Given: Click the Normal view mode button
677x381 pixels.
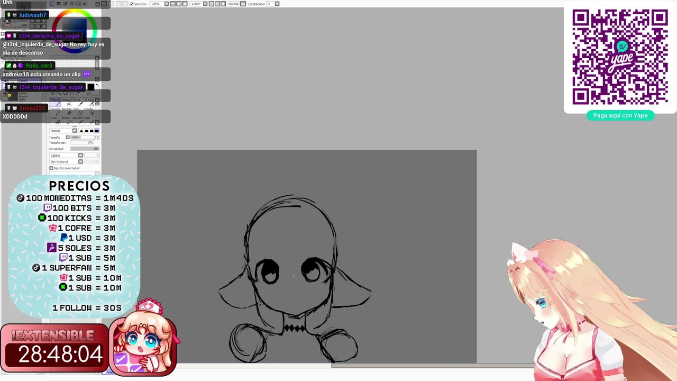Looking at the screenshot, I should click(233, 4).
